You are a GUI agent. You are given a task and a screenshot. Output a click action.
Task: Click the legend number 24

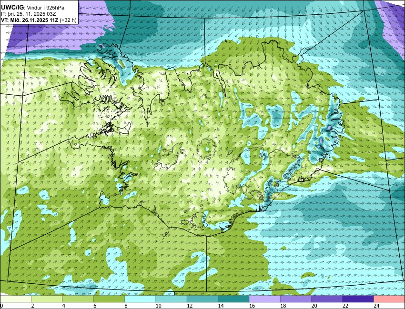tap(376, 306)
